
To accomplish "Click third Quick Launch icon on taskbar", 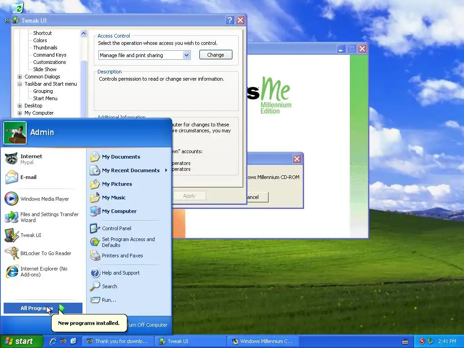I will (73, 342).
